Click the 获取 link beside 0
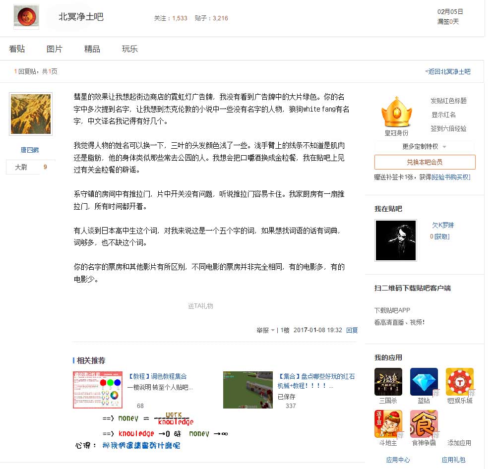This screenshot has height=469, width=493. 442,236
